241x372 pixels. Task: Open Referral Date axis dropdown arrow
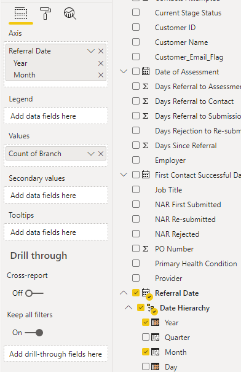click(91, 51)
